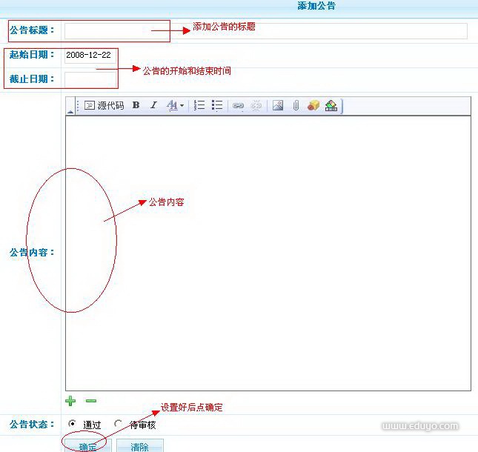Open the font size dropdown in toolbar
This screenshot has height=452, width=478.
point(175,106)
